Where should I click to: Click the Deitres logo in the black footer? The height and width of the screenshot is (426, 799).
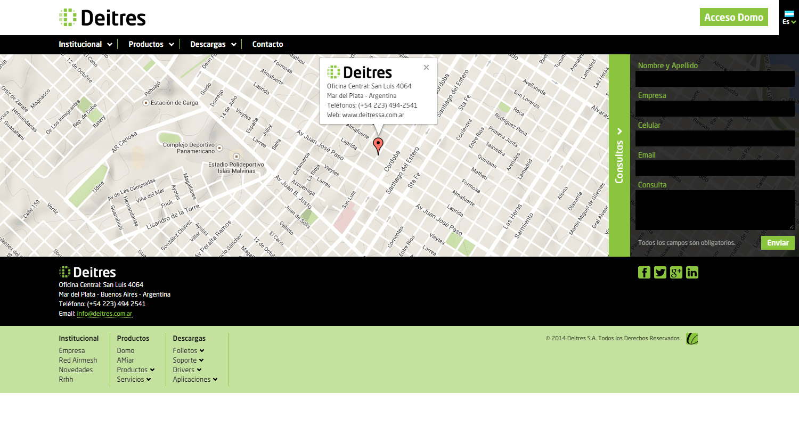click(87, 272)
